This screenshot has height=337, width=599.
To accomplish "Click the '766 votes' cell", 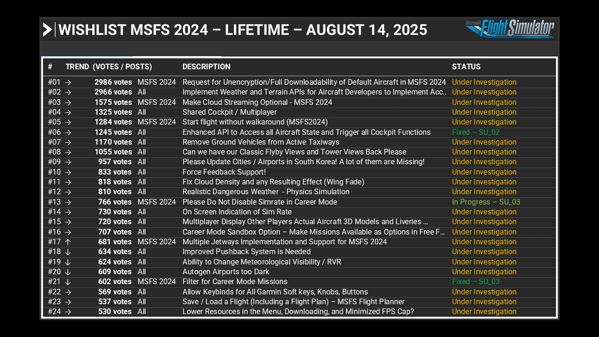I will tap(115, 202).
